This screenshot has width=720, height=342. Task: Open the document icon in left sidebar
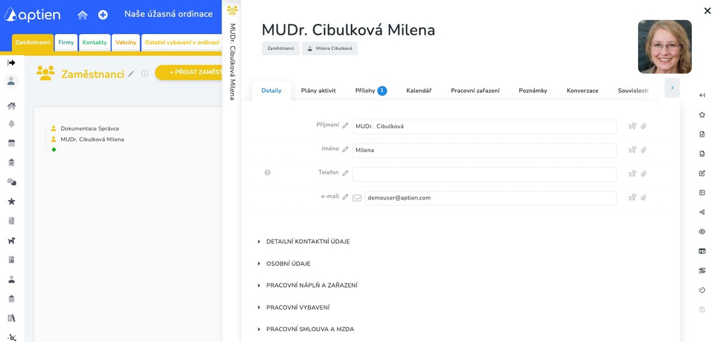(11, 220)
